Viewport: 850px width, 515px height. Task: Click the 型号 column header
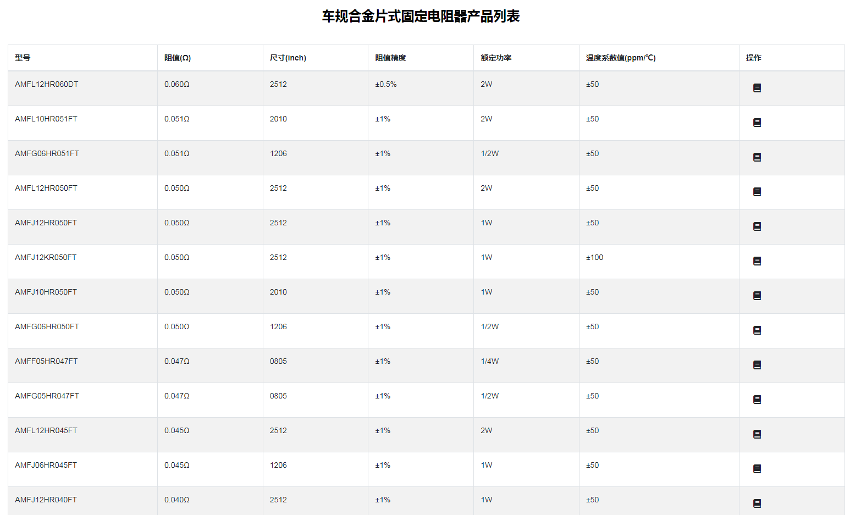[23, 58]
